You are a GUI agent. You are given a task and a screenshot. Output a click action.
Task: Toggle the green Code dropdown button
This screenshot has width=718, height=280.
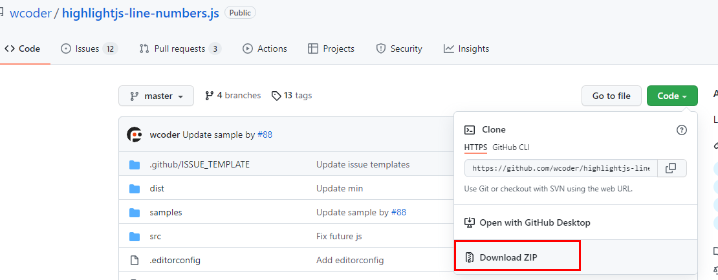coord(672,96)
